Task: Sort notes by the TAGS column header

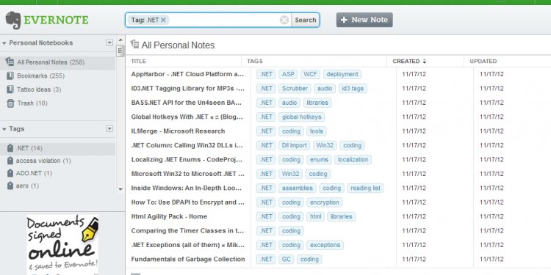Action: [x=255, y=61]
